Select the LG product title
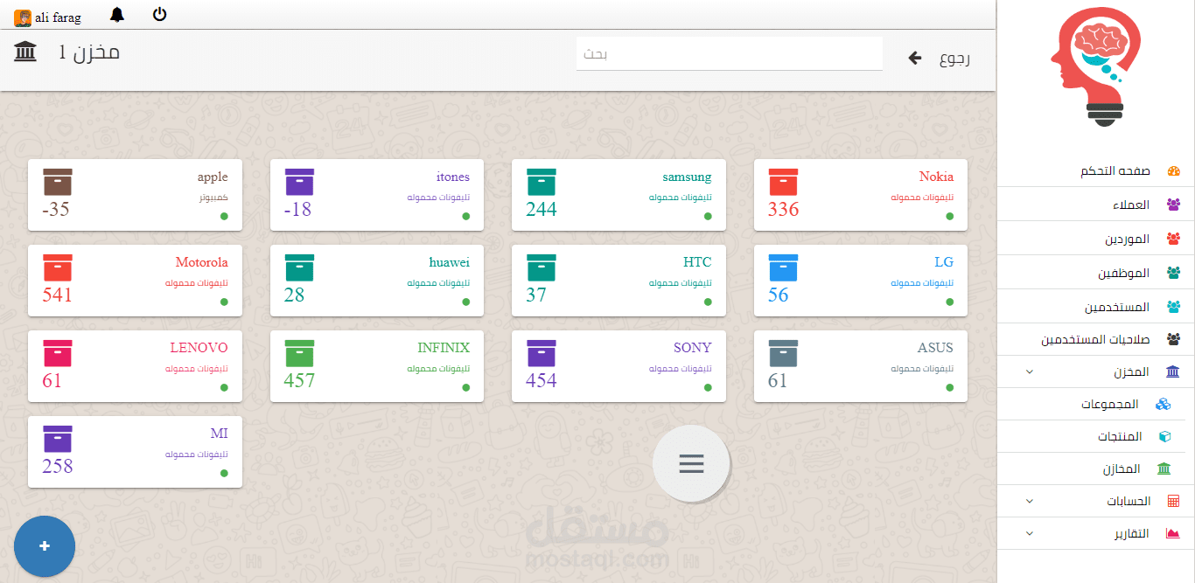 (x=944, y=262)
